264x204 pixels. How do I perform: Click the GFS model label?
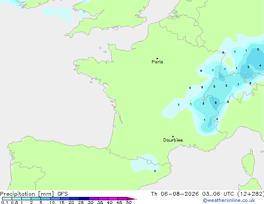pyautogui.click(x=62, y=194)
